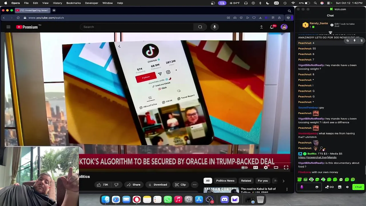Show more filter chips arrow
This screenshot has width=366, height=206.
283,181
